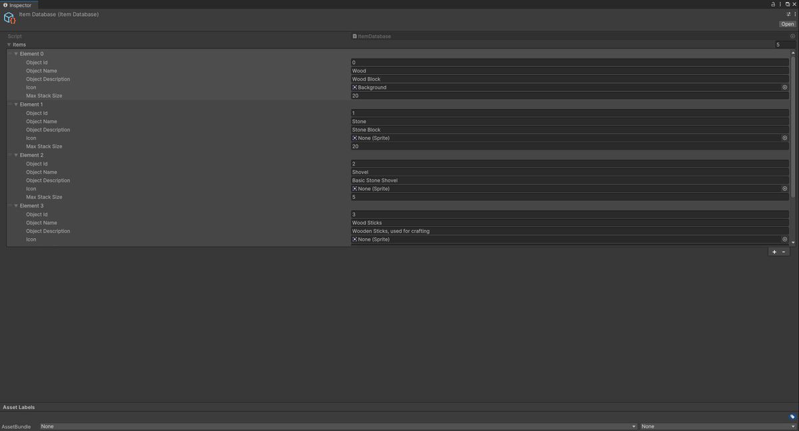799x431 pixels.
Task: Collapse Element 1 in the Items list
Action: pyautogui.click(x=15, y=104)
